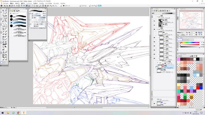Select the Gradient tool
The width and height of the screenshot is (205, 115).
[3, 44]
